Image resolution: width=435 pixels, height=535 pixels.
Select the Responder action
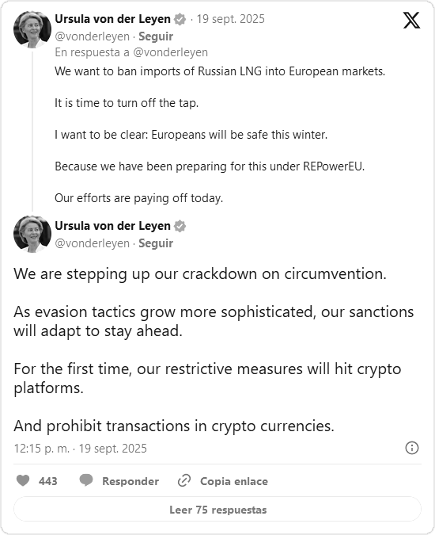tap(130, 481)
